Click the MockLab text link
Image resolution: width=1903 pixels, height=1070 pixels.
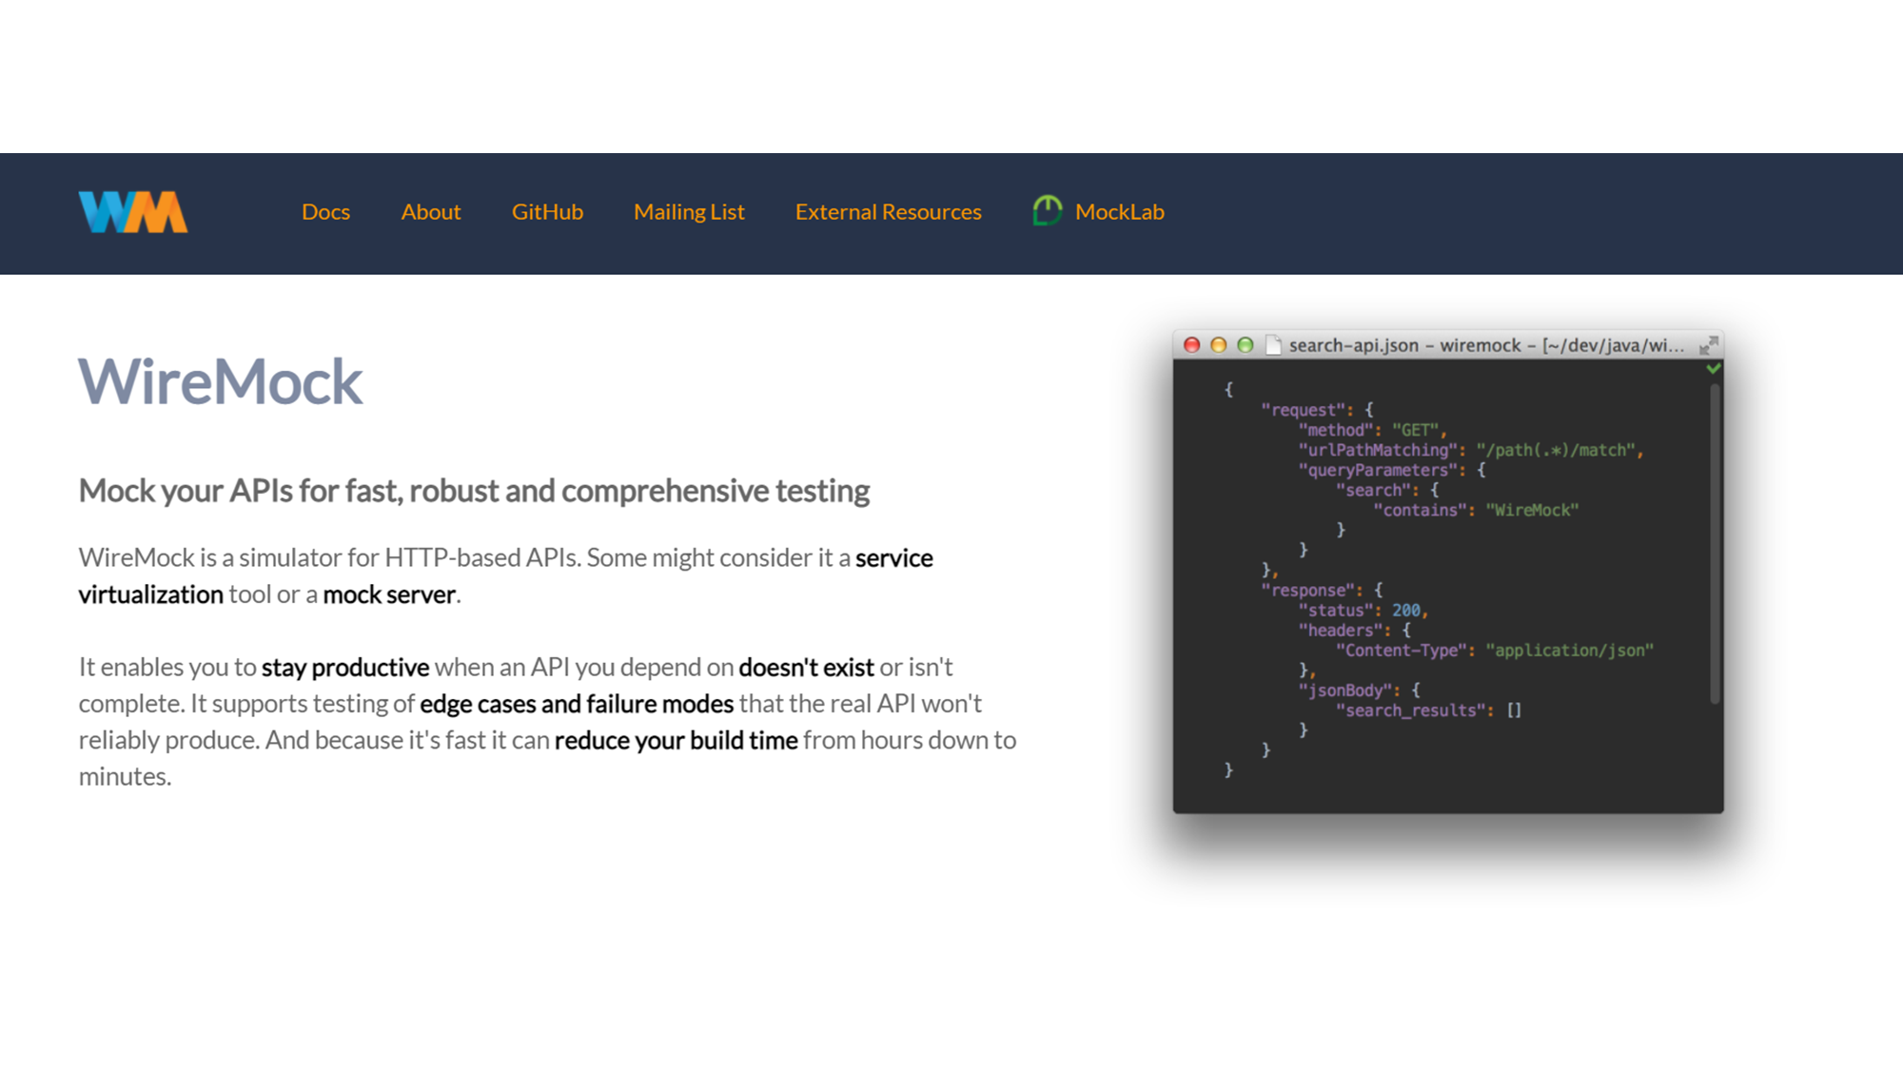point(1119,212)
